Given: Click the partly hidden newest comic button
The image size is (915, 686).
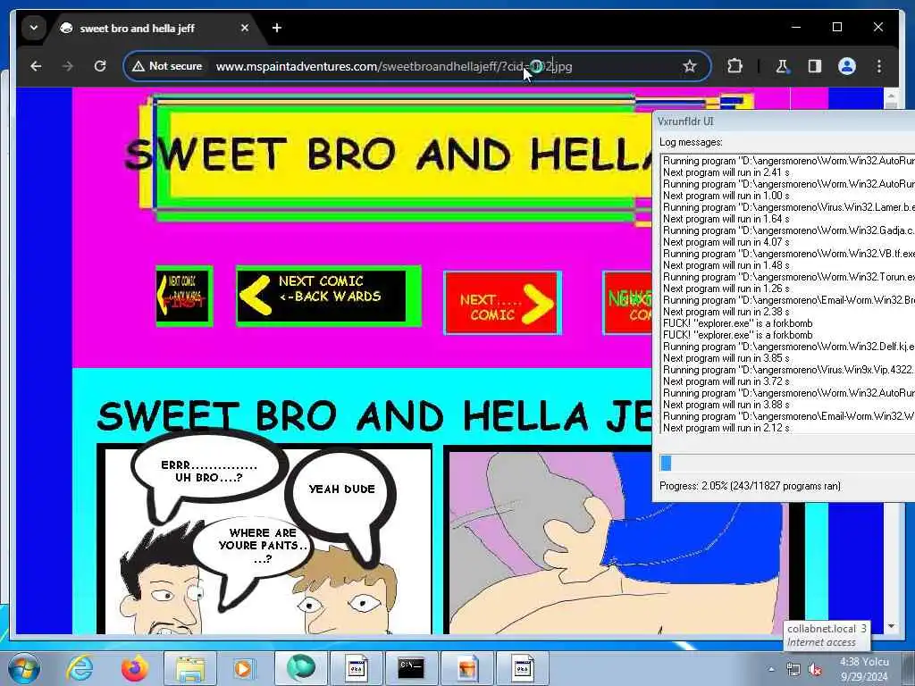Looking at the screenshot, I should pyautogui.click(x=628, y=303).
